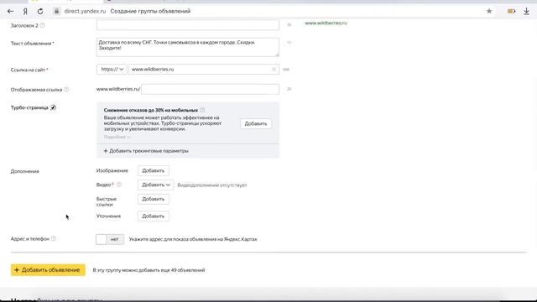This screenshot has width=537, height=302.
Task: Open the www.wildberries.ru preview link
Action: pos(326,23)
